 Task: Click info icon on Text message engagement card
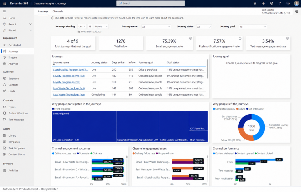point(287,38)
